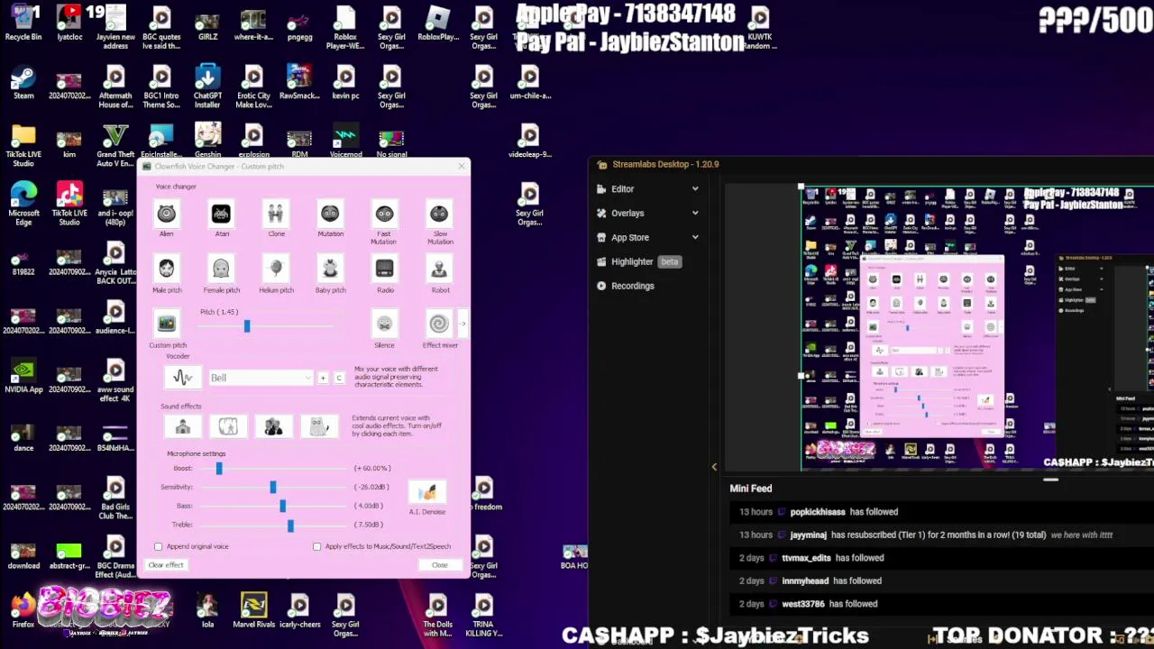Toggle the ghost sound effect
The width and height of the screenshot is (1154, 649).
click(x=318, y=426)
